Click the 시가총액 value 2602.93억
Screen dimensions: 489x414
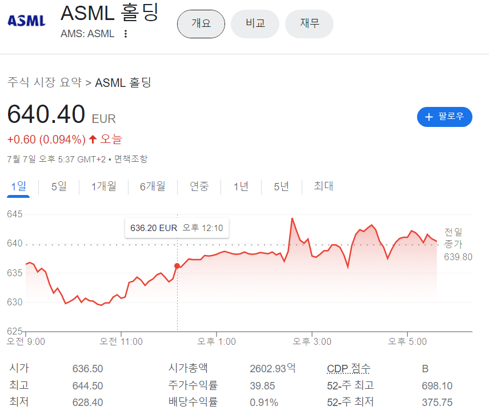tap(272, 369)
